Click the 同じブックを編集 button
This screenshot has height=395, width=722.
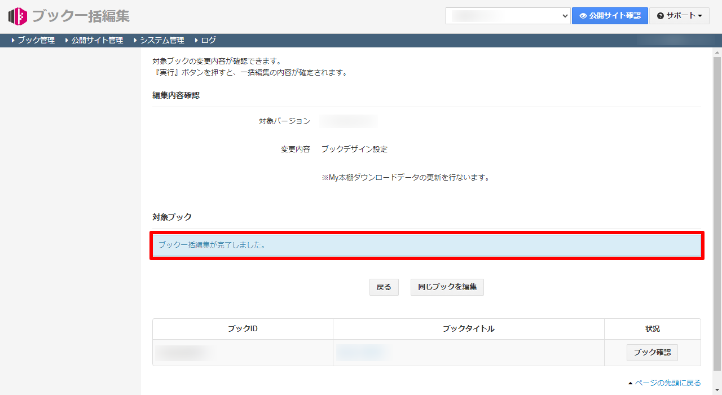coord(447,287)
